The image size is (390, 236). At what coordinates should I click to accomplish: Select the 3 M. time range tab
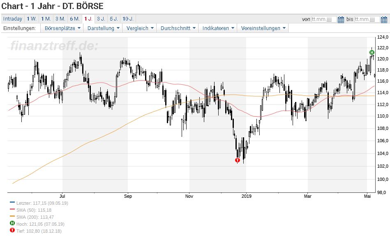pyautogui.click(x=60, y=19)
